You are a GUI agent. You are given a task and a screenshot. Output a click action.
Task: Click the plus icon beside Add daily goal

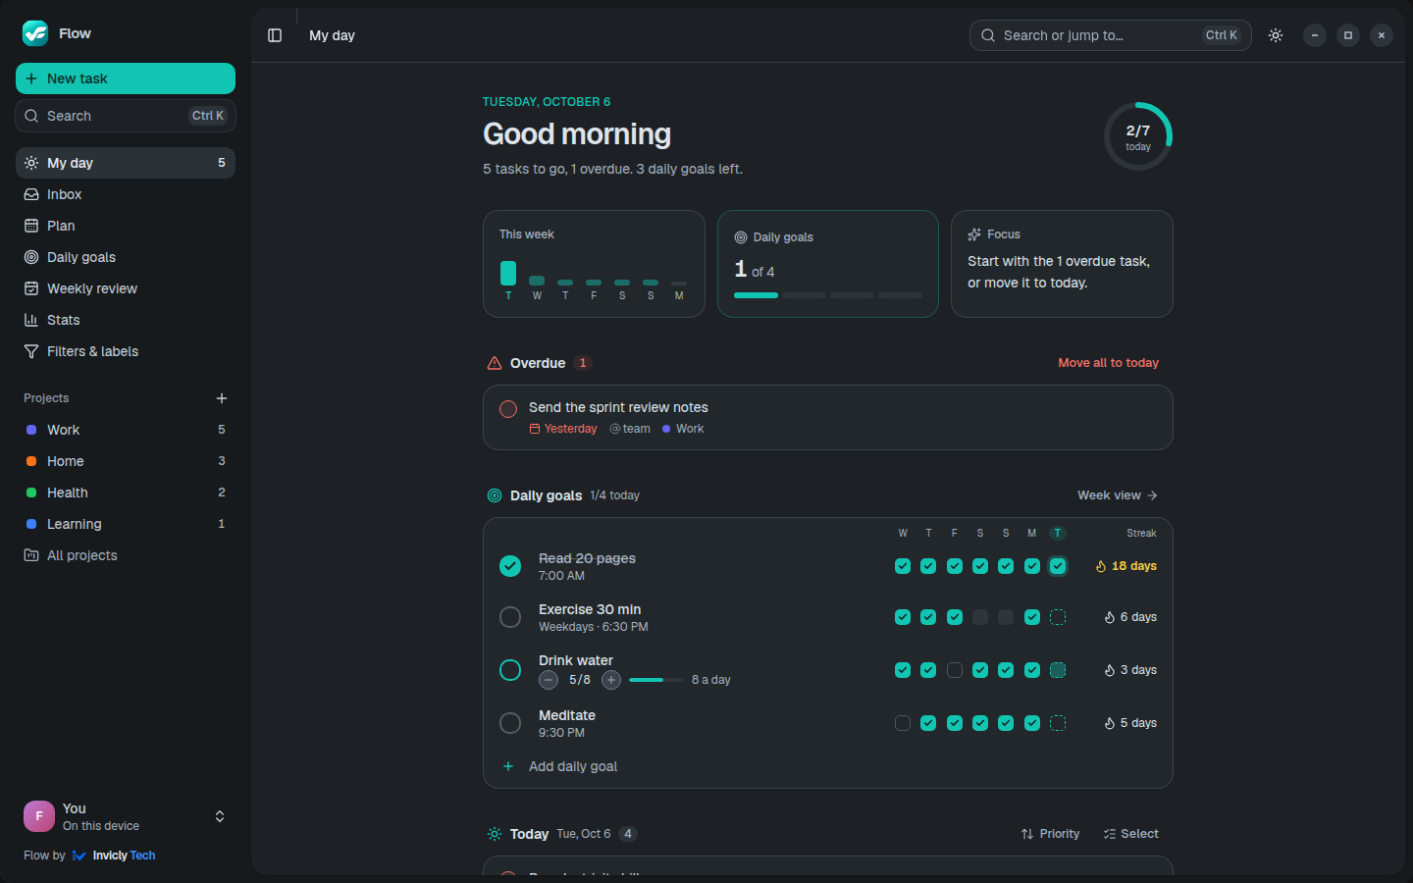[508, 766]
